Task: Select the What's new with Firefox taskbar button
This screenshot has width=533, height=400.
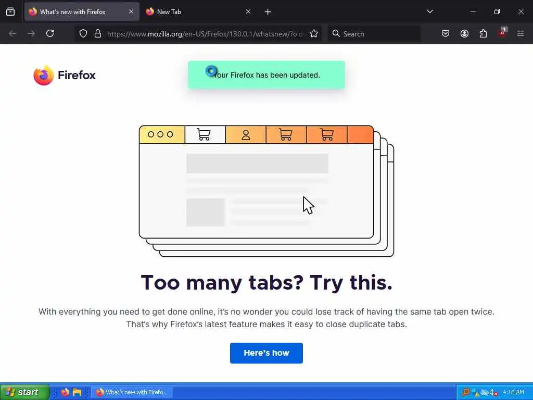Action: tap(133, 392)
